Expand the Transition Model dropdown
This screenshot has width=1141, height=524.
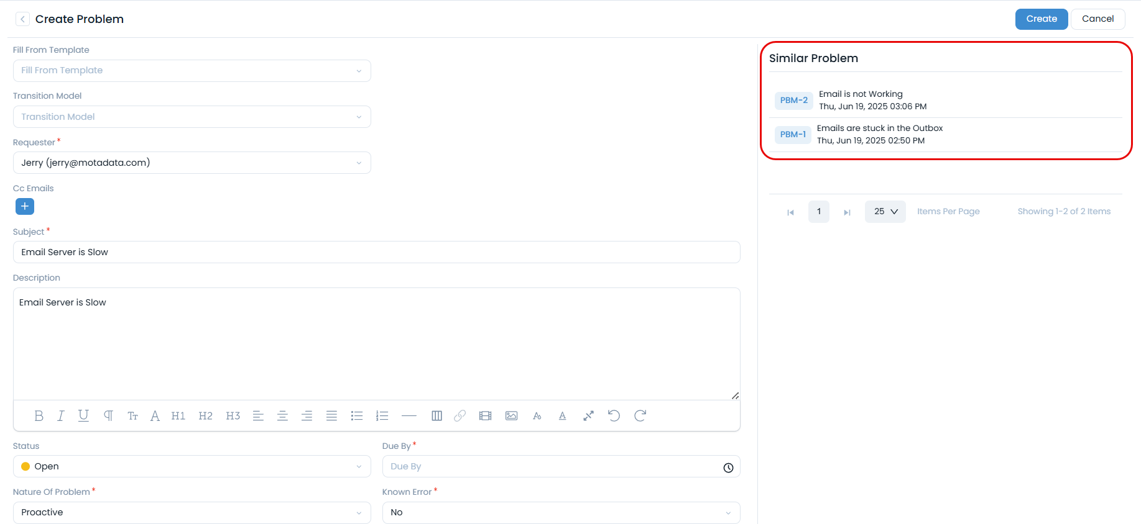(x=192, y=117)
